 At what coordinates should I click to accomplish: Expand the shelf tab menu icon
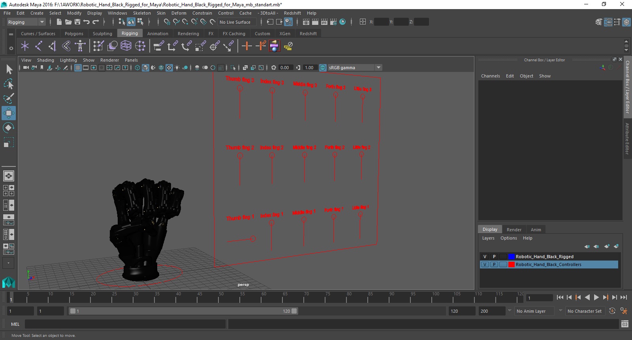[x=11, y=34]
